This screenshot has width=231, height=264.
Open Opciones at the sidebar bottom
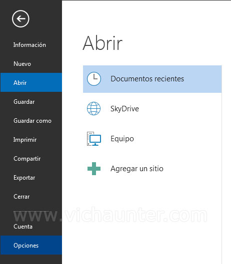click(x=31, y=246)
